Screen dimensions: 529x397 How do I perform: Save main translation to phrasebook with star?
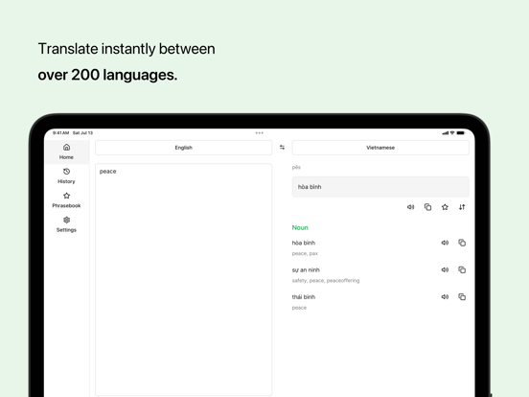[445, 207]
